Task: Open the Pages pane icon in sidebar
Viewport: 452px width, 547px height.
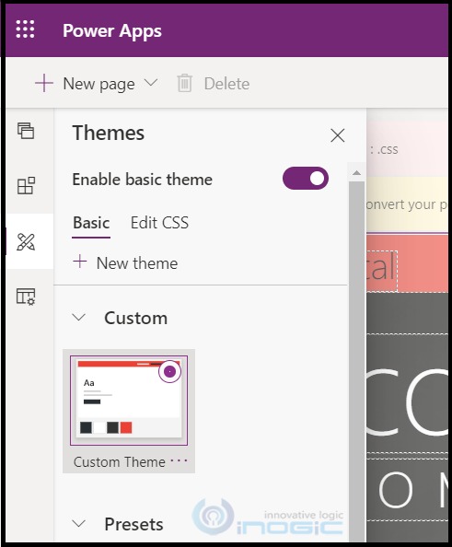Action: [x=26, y=131]
